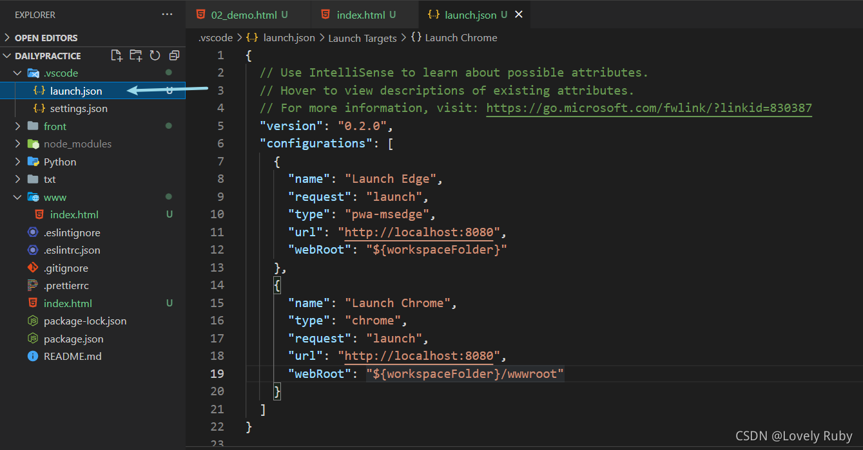
Task: Click the git icon beside .gitignore
Action: click(33, 268)
